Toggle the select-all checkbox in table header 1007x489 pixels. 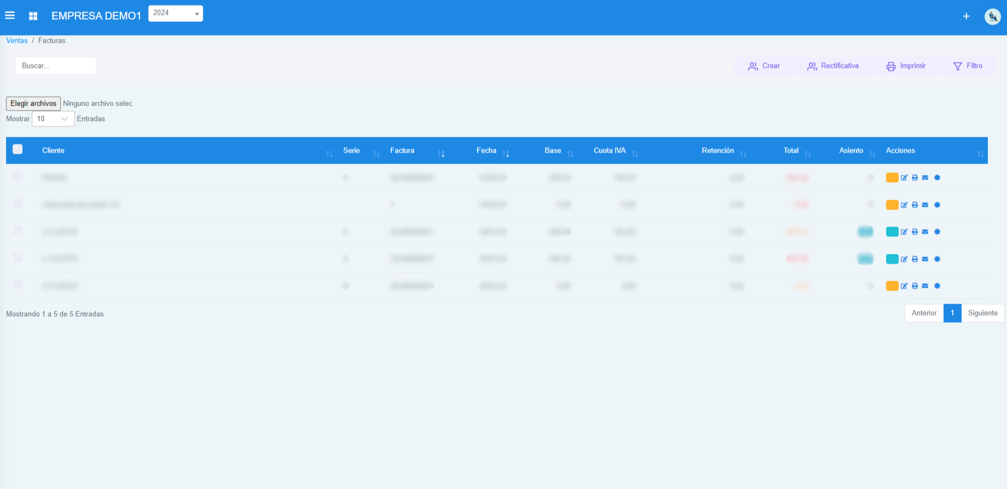(x=18, y=149)
